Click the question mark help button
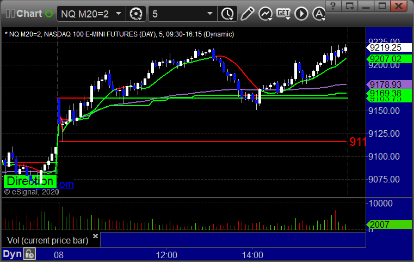The width and height of the screenshot is (414, 262). point(333,6)
